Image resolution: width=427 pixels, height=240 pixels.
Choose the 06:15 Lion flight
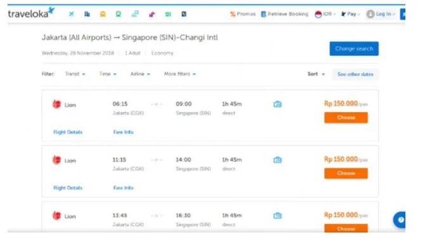click(346, 118)
